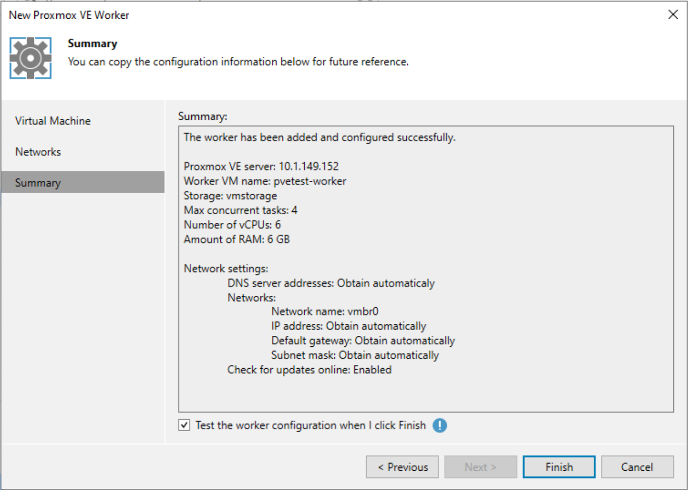Select the Summary step in the sidebar
The image size is (688, 490).
point(41,183)
